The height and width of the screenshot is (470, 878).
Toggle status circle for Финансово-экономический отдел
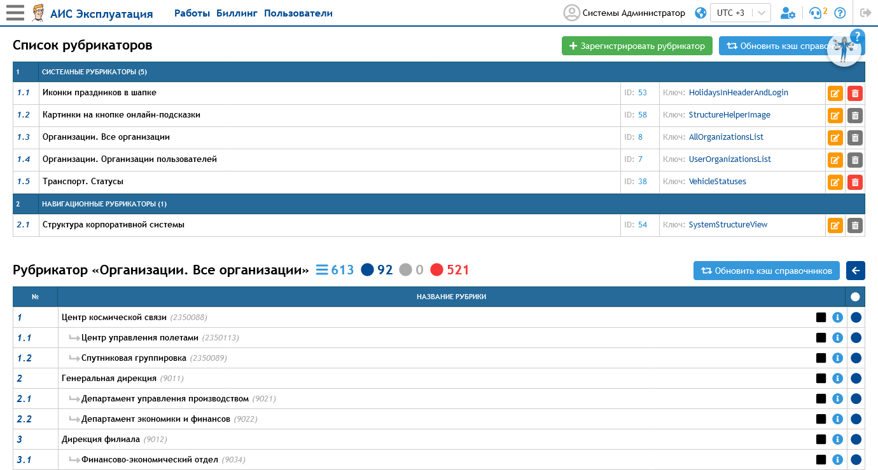pos(856,460)
